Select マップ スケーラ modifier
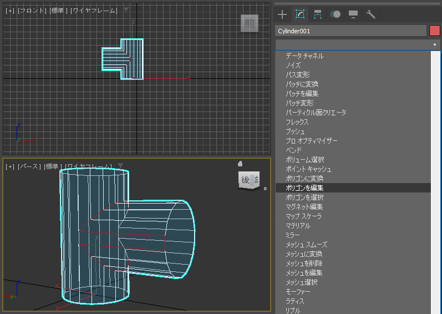This screenshot has width=442, height=314. click(353, 216)
